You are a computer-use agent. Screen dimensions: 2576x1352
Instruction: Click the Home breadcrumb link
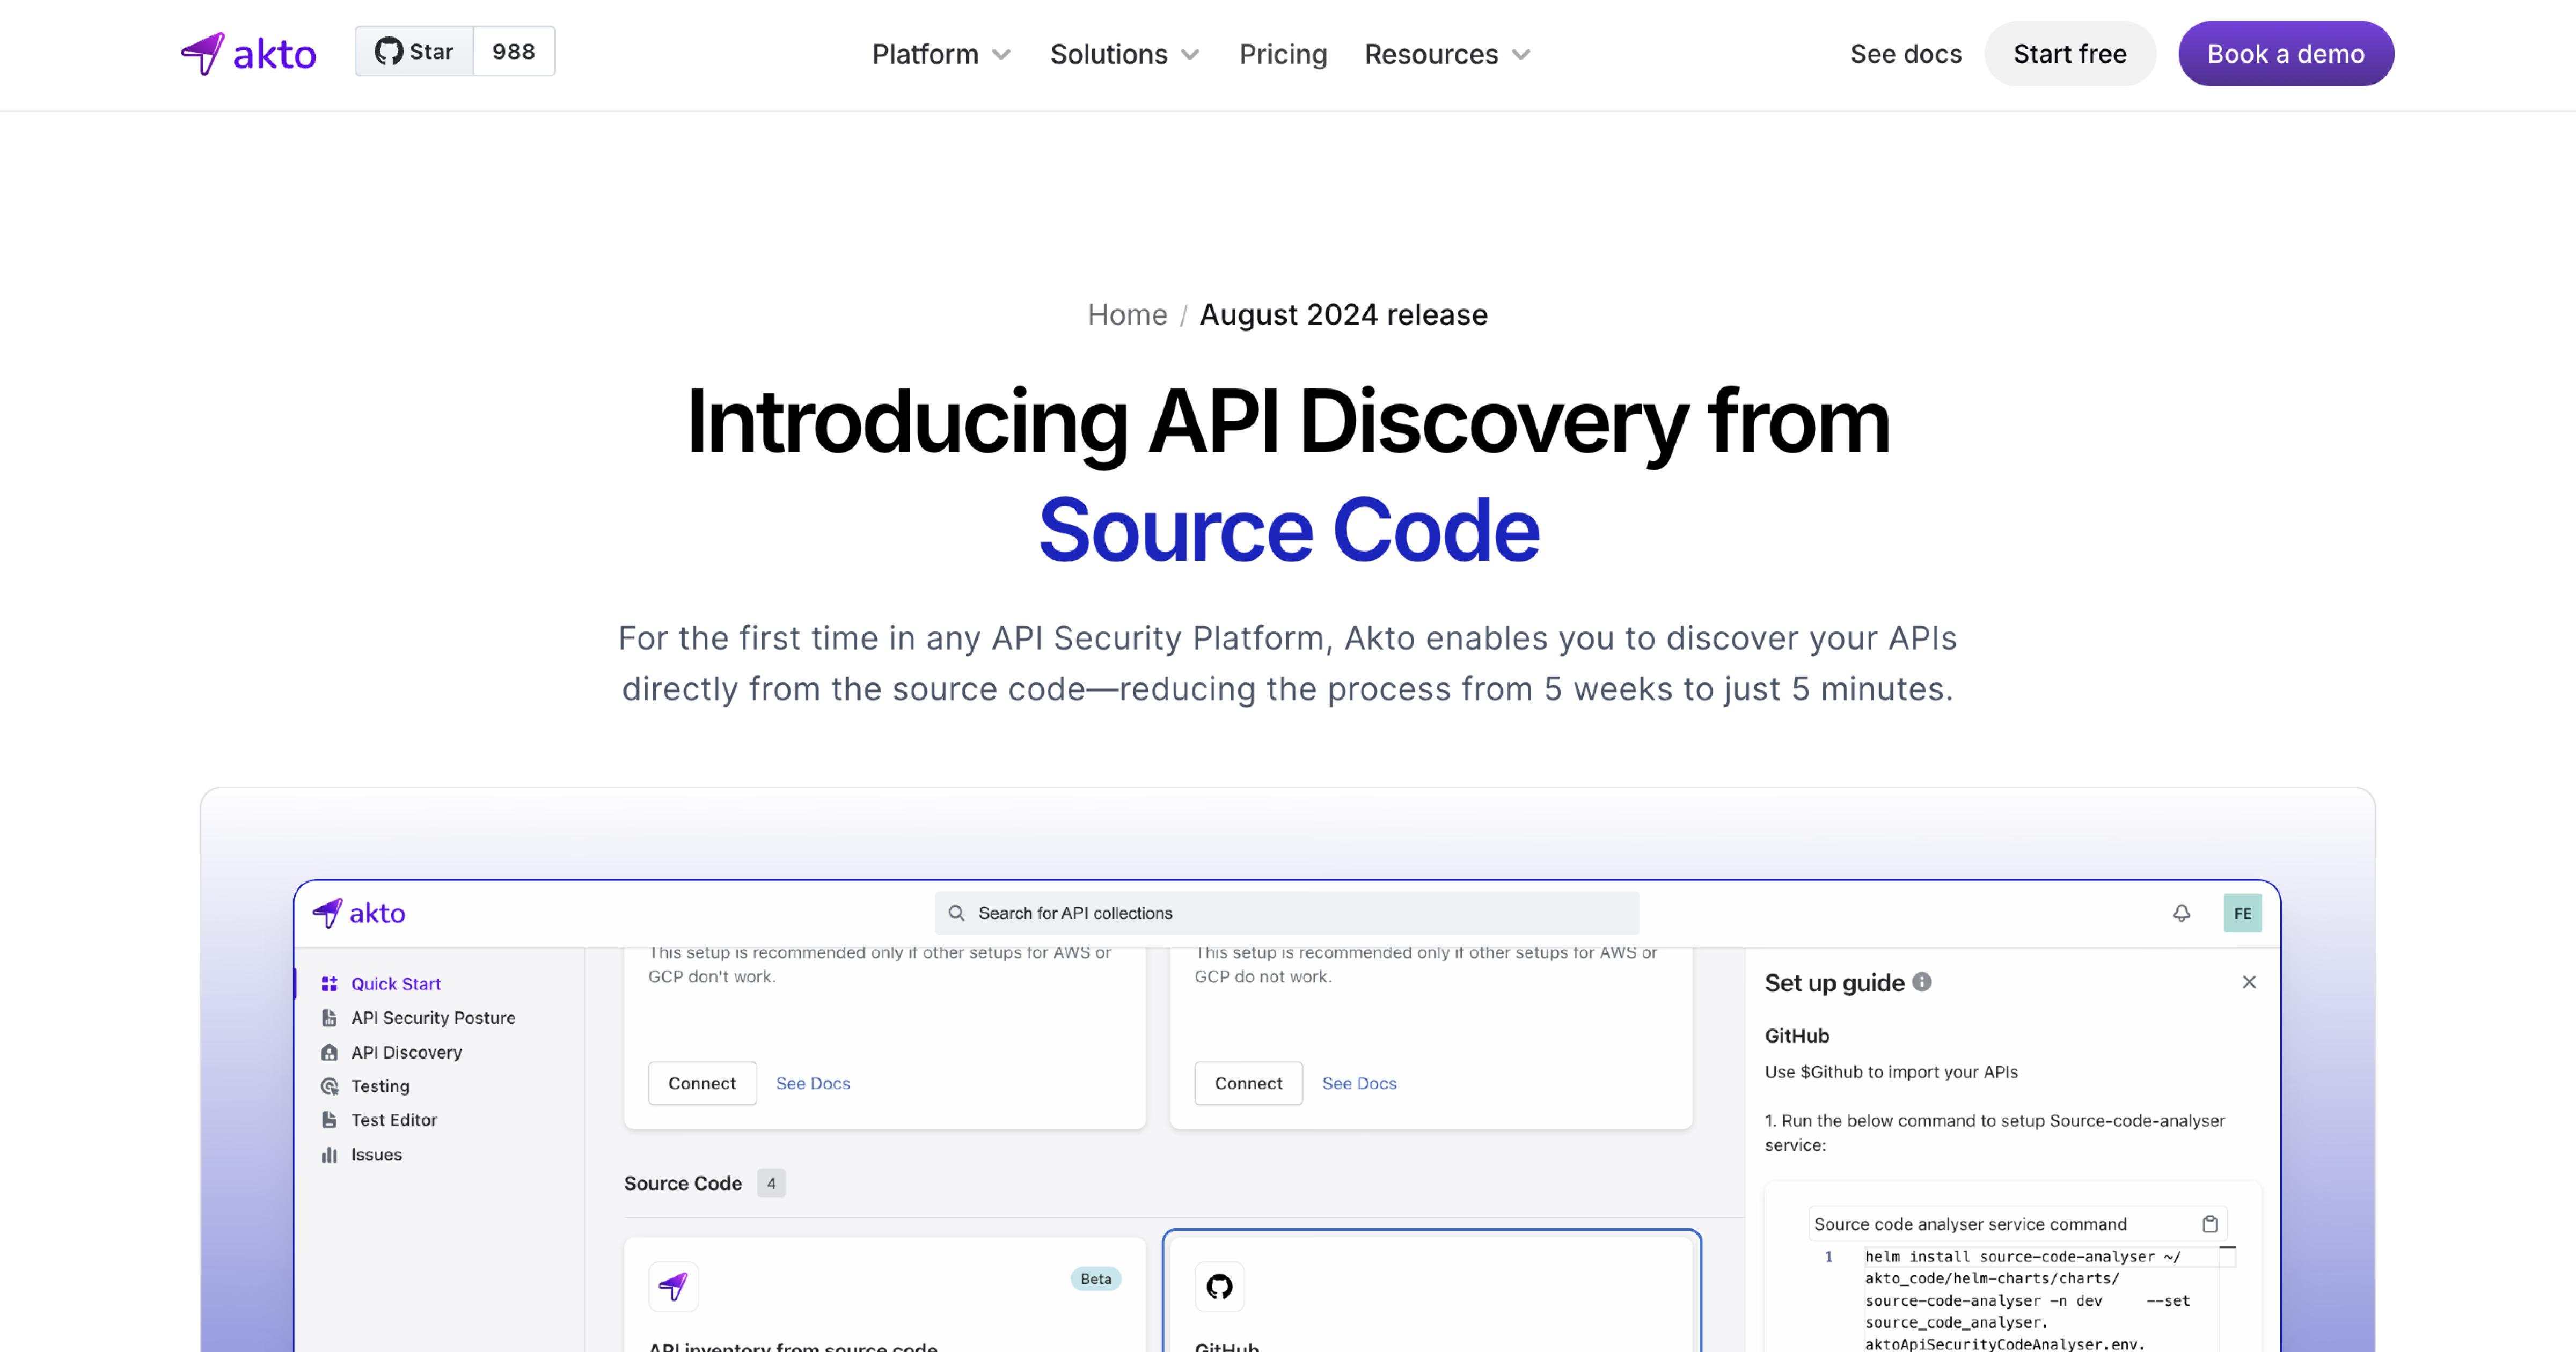coord(1127,315)
